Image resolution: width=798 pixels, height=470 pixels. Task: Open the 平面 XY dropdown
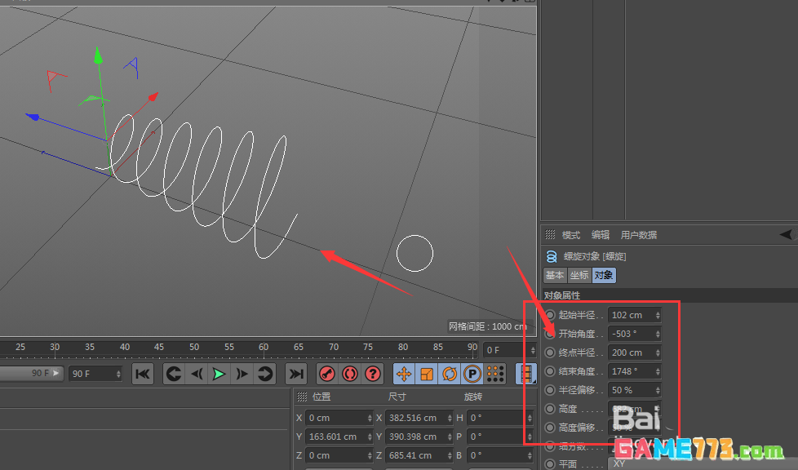(632, 463)
